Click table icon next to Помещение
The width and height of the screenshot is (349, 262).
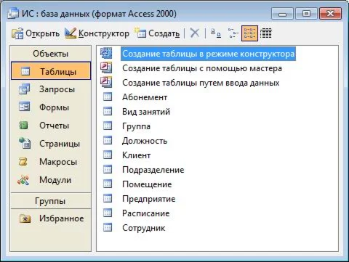point(108,184)
